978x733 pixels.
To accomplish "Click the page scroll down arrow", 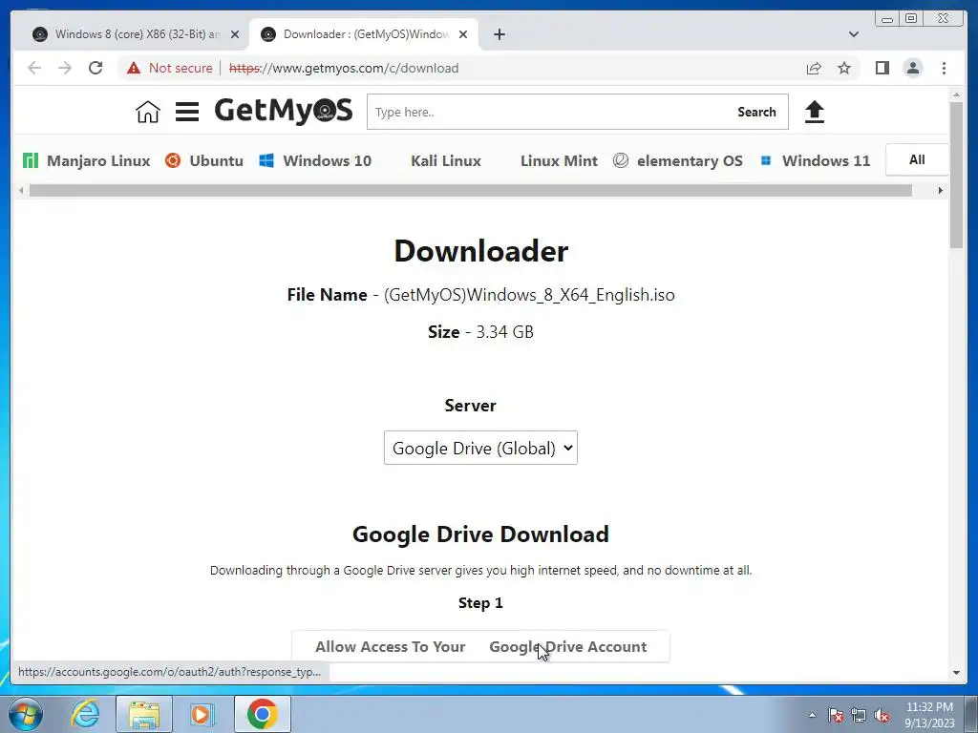I will click(x=956, y=673).
